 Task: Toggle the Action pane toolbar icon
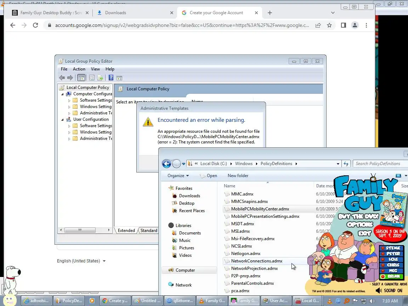click(119, 78)
